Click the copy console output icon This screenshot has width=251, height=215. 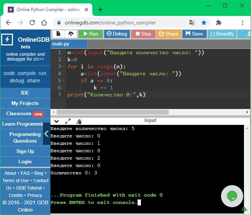pyautogui.click(x=79, y=121)
